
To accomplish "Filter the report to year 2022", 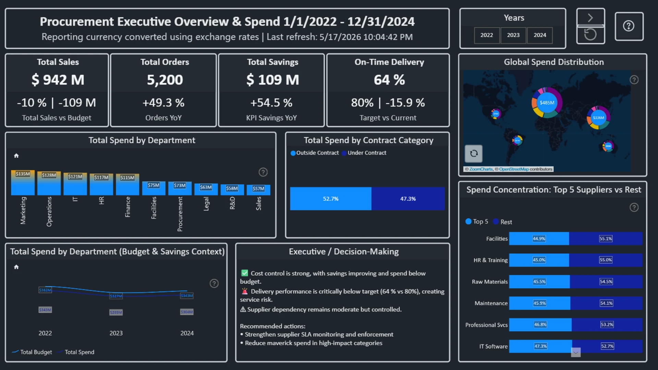I will pyautogui.click(x=487, y=35).
